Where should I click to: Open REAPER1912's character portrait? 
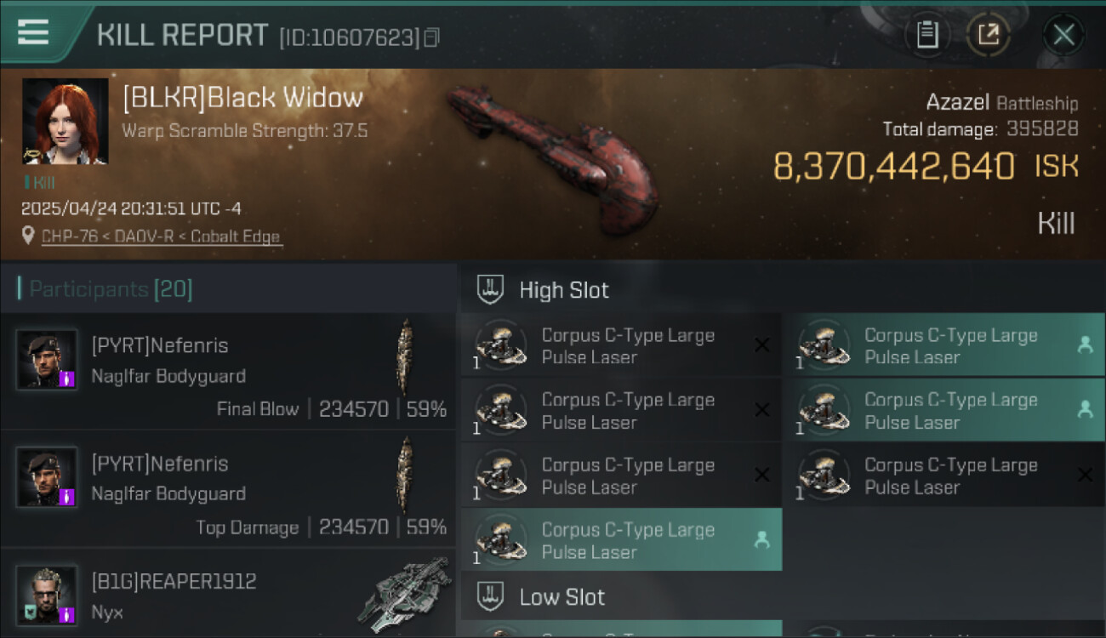[x=47, y=595]
